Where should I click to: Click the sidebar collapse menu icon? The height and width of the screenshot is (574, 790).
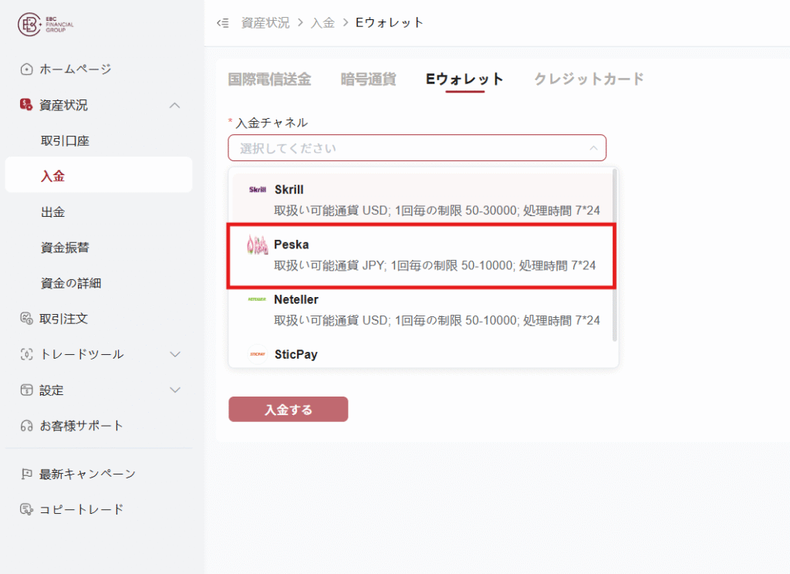pos(222,23)
